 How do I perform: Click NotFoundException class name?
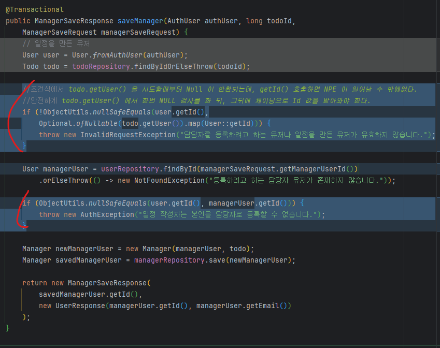point(169,180)
